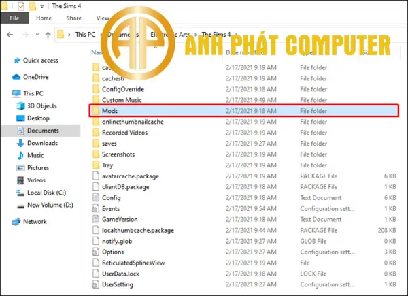Select Quick access in navigation pane
This screenshot has height=296, width=408.
click(x=41, y=61)
